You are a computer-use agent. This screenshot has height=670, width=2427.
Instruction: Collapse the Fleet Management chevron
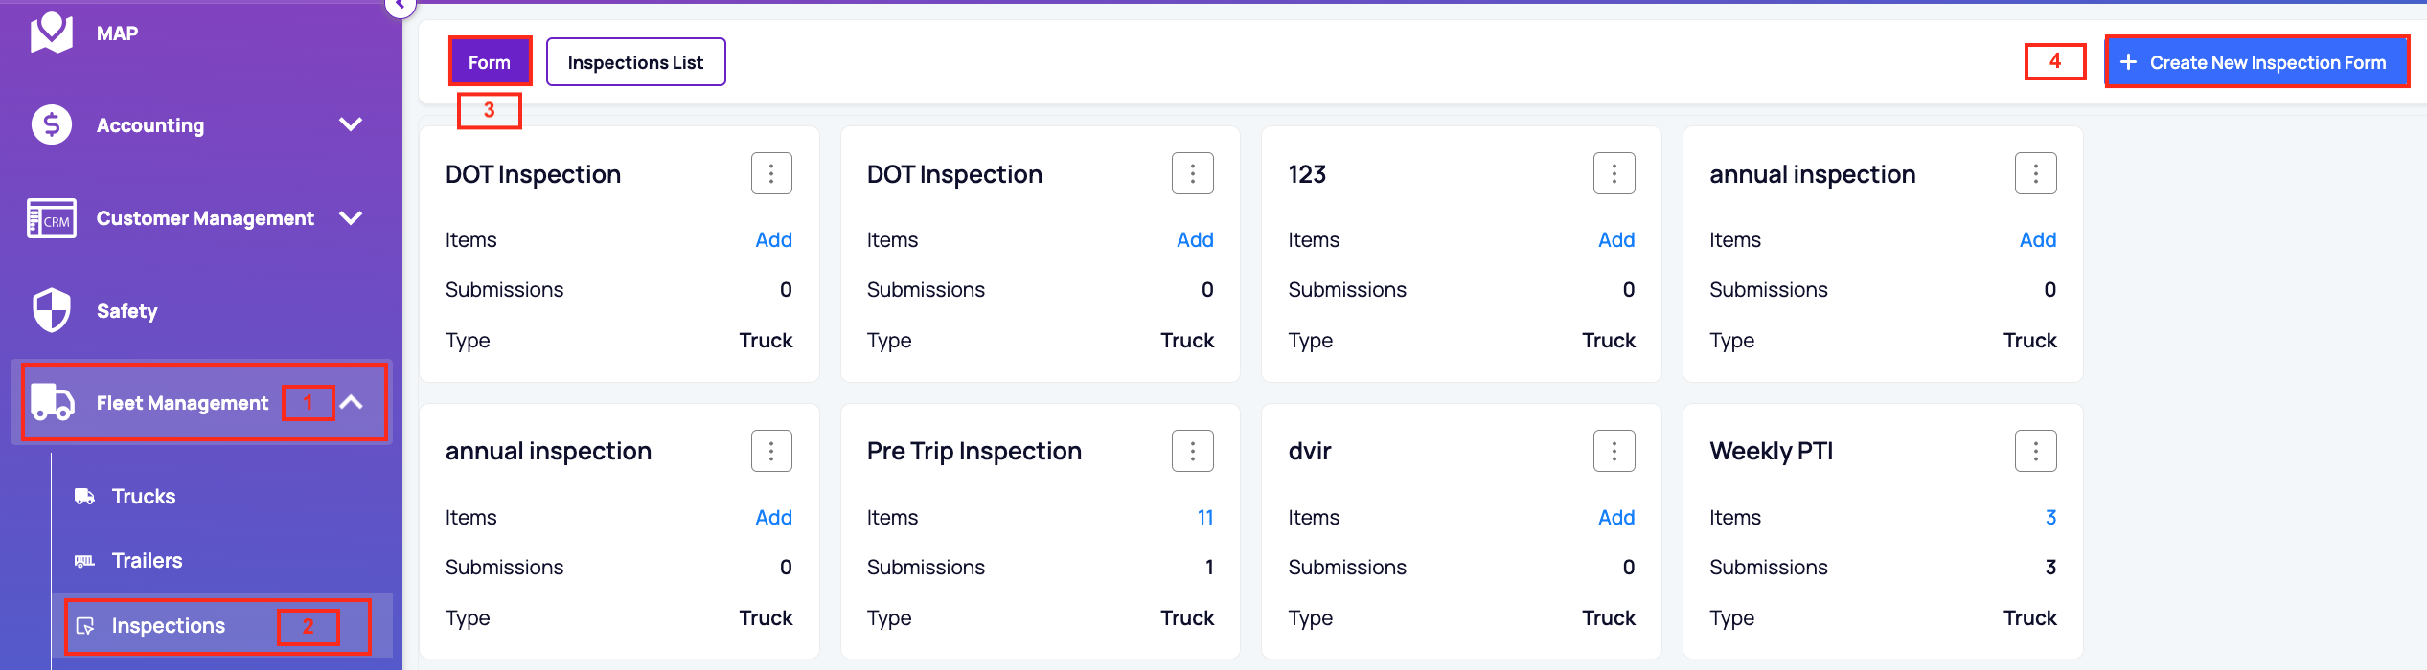click(x=352, y=403)
